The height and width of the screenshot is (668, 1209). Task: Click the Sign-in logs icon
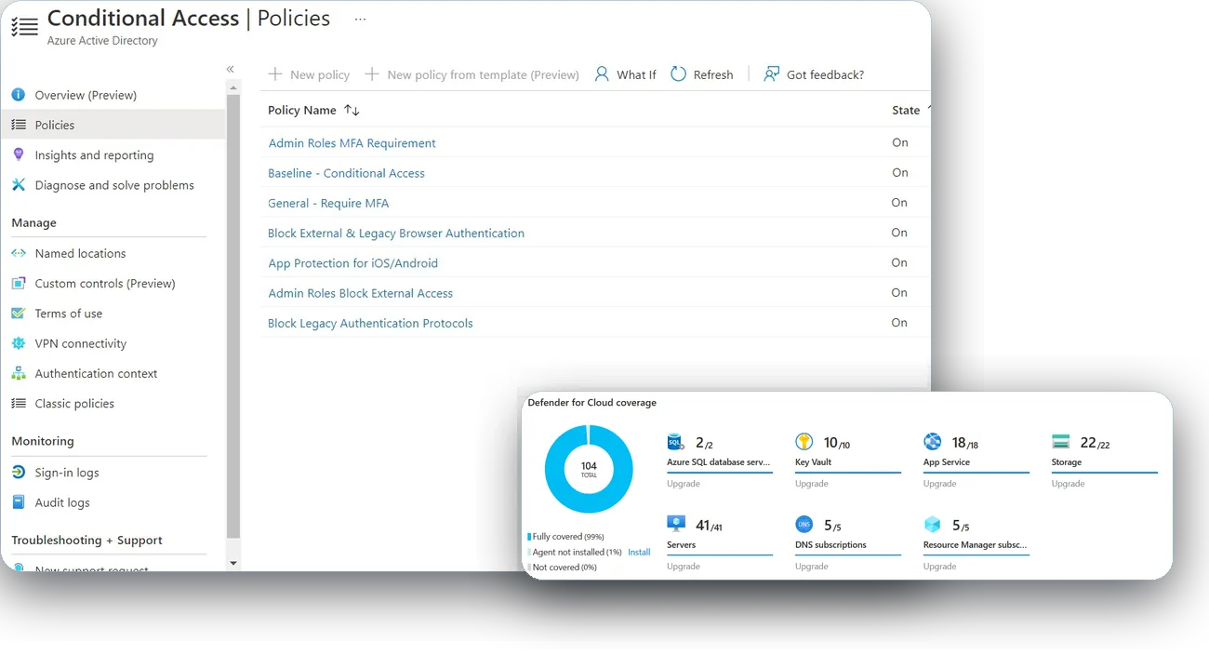point(18,472)
